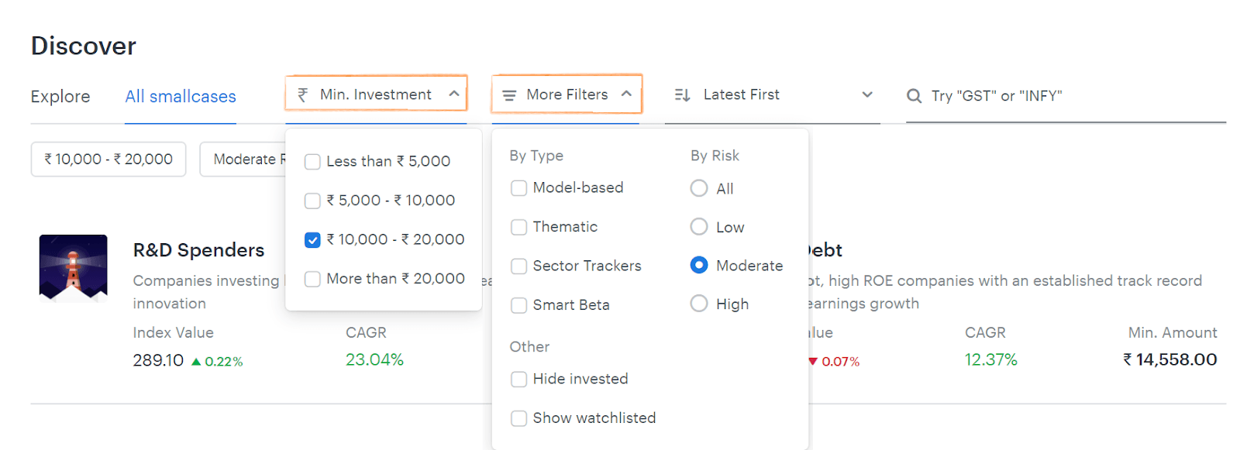The width and height of the screenshot is (1240, 450).
Task: Tick the Hide invested checkbox
Action: 519,380
